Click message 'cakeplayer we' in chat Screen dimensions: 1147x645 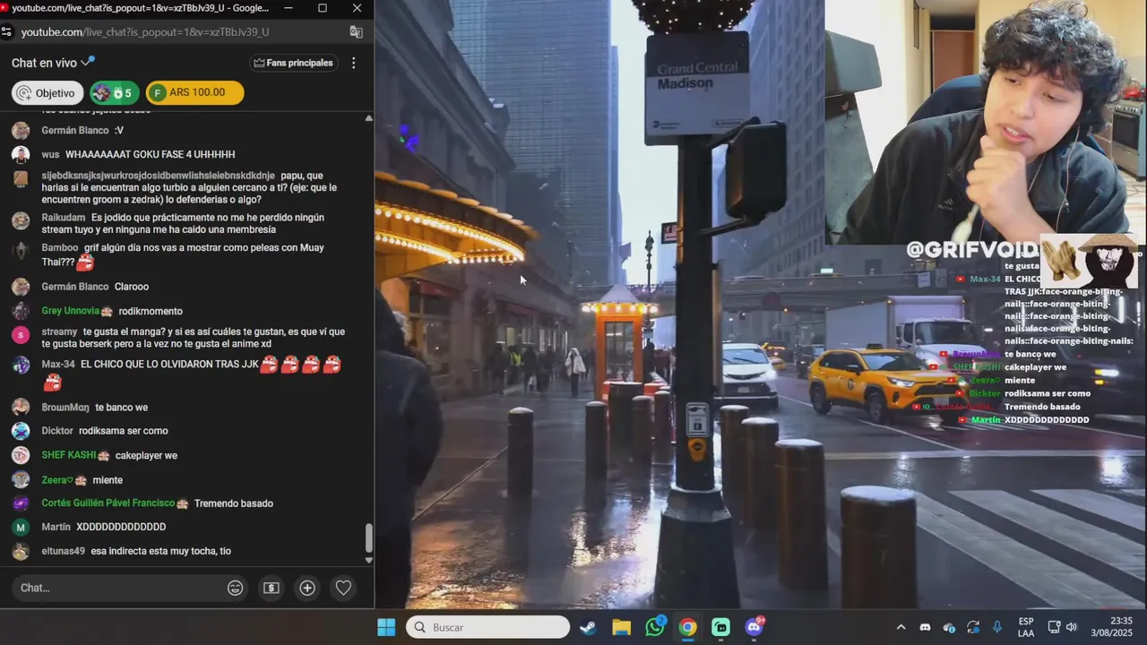146,455
